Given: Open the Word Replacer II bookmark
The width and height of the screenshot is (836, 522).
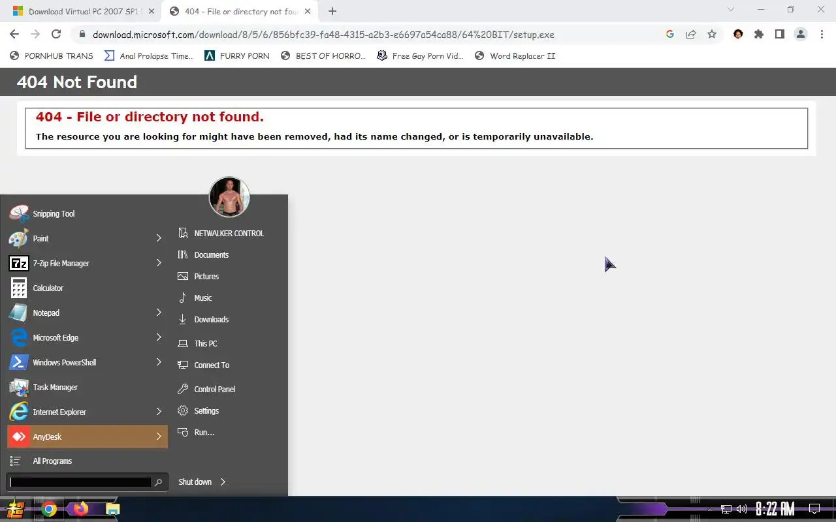Looking at the screenshot, I should [x=515, y=56].
